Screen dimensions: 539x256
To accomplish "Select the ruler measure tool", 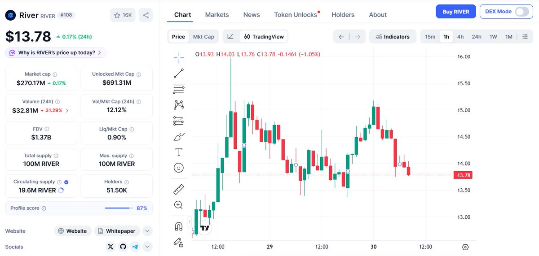I will [x=178, y=189].
